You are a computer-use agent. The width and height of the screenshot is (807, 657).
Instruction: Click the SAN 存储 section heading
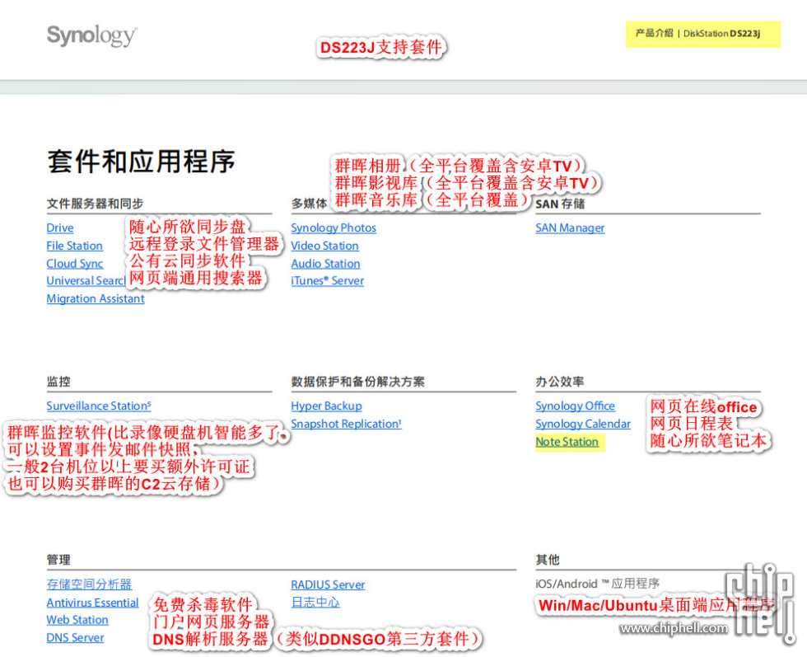pos(560,204)
